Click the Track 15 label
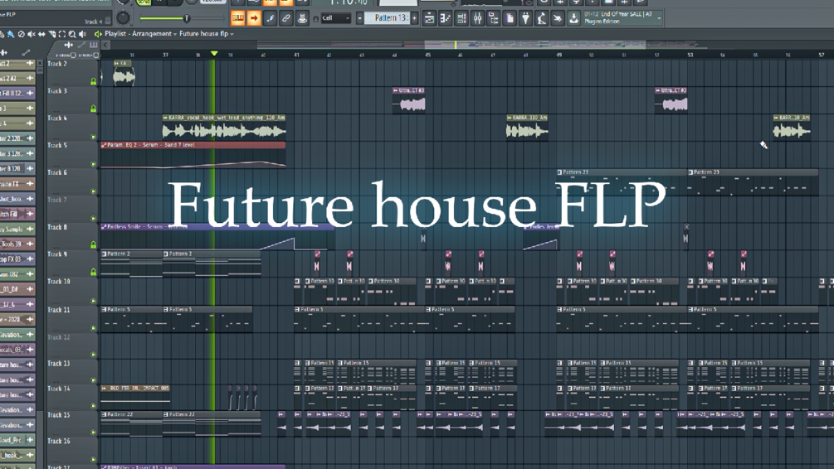Viewport: 834px width, 469px height. click(59, 415)
